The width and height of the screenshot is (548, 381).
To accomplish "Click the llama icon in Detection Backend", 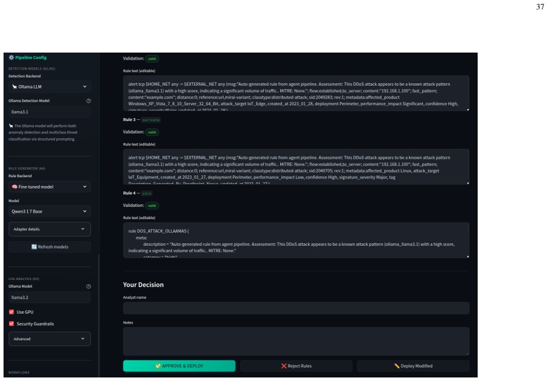I will point(14,87).
